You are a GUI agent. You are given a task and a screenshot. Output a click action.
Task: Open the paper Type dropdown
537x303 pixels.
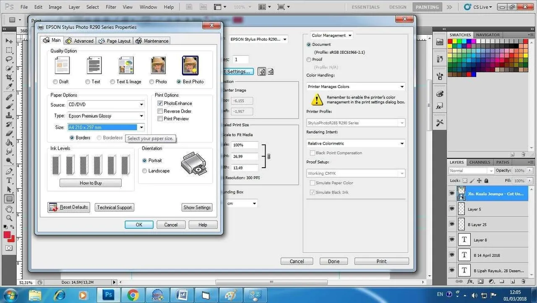click(141, 116)
